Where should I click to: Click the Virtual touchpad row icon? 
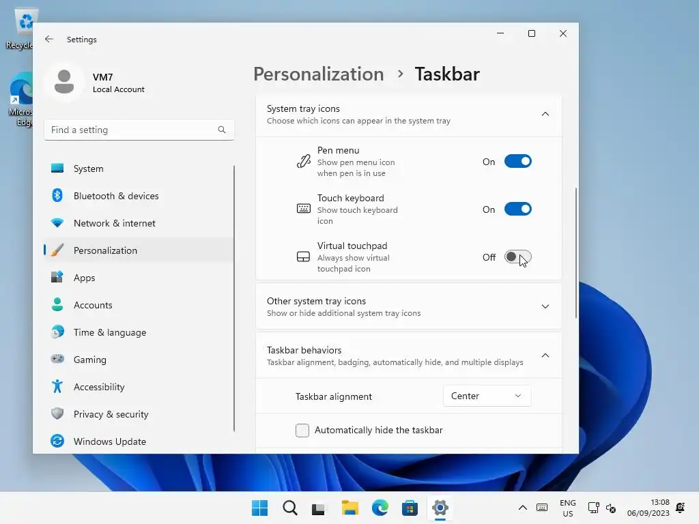304,257
